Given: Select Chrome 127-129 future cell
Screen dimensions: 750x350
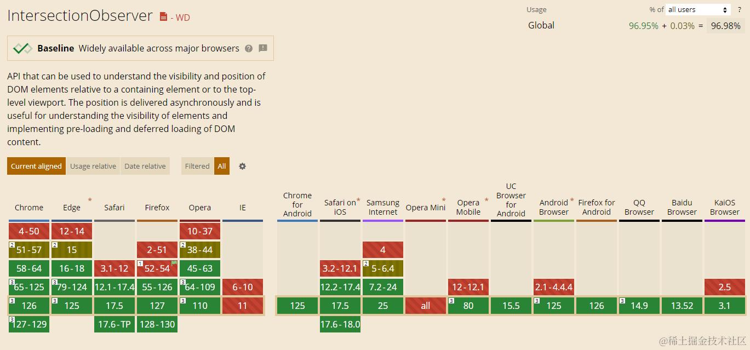Looking at the screenshot, I should (x=29, y=324).
